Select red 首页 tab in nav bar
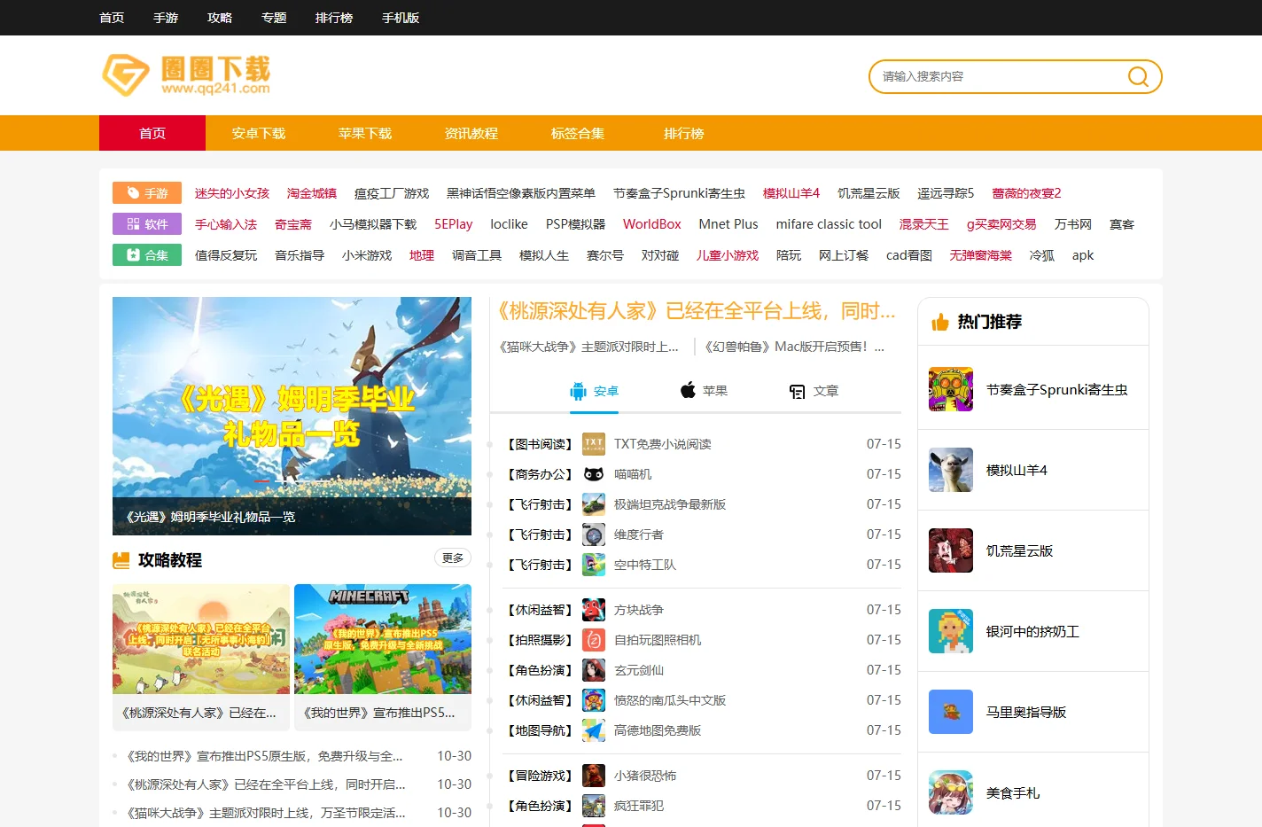 (152, 133)
